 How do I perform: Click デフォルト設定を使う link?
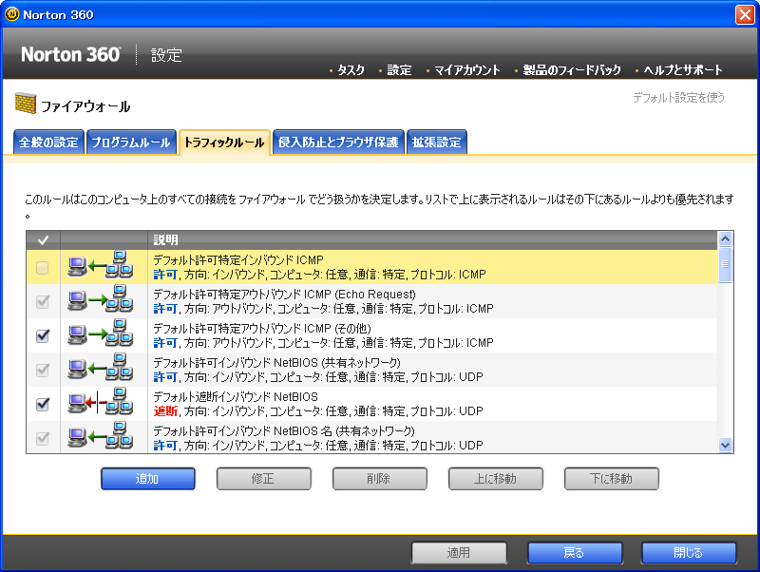pyautogui.click(x=678, y=98)
